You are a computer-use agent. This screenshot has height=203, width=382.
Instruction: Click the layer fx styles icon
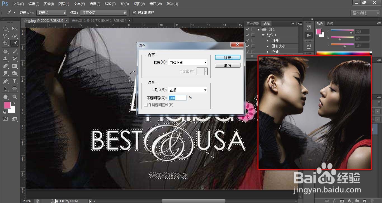coord(334,201)
